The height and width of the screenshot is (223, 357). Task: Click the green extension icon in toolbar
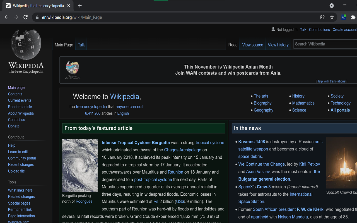click(x=344, y=17)
